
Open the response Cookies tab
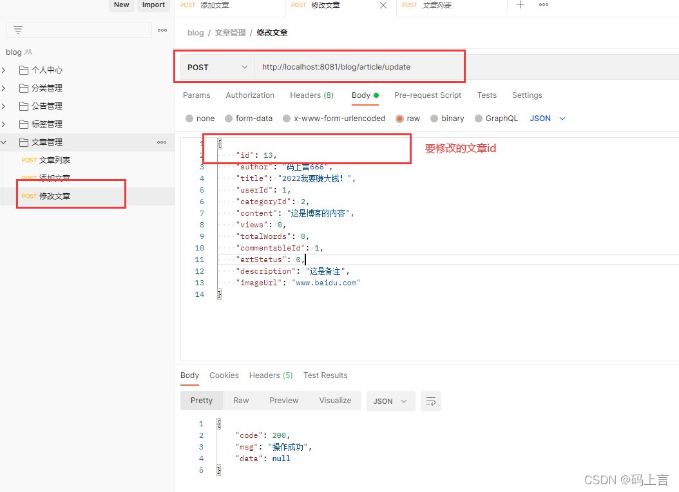[224, 375]
